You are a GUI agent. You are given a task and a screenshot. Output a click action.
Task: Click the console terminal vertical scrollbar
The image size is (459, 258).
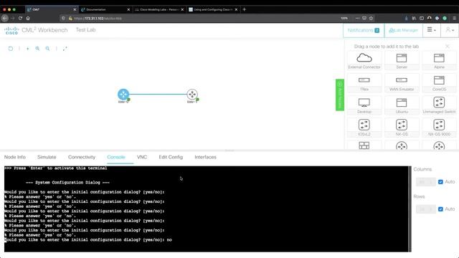[x=410, y=209]
